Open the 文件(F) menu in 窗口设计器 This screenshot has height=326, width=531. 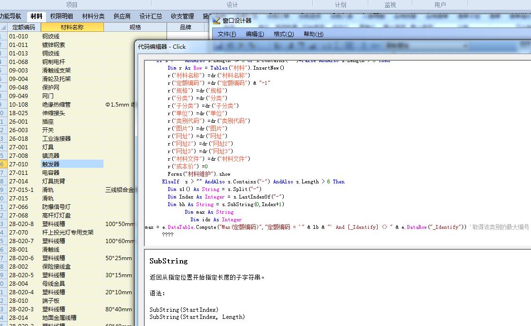[226, 34]
